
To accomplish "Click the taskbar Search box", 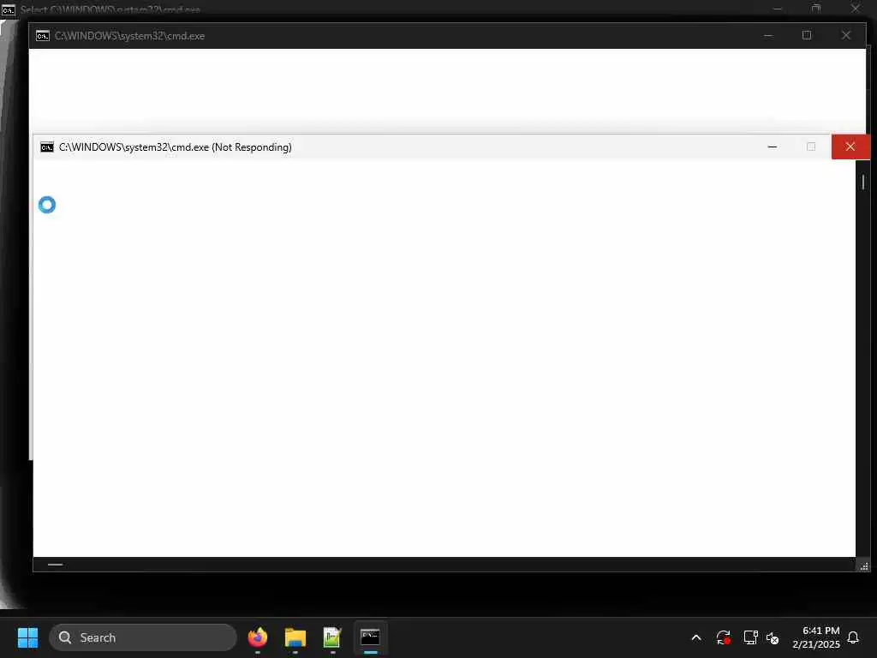I will click(x=143, y=637).
